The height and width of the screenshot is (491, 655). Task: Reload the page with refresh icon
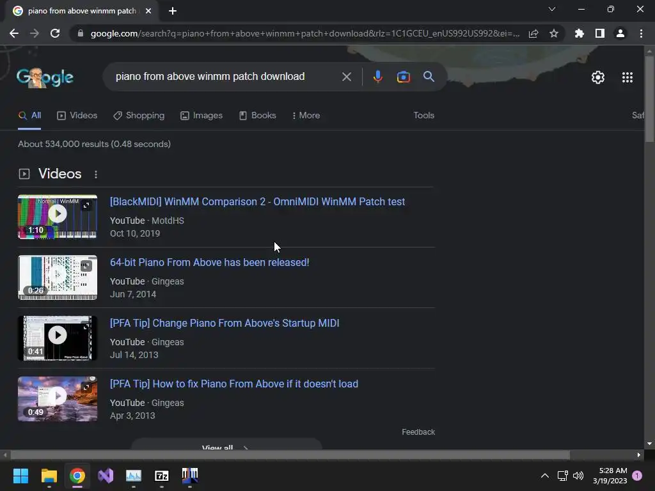(x=55, y=33)
